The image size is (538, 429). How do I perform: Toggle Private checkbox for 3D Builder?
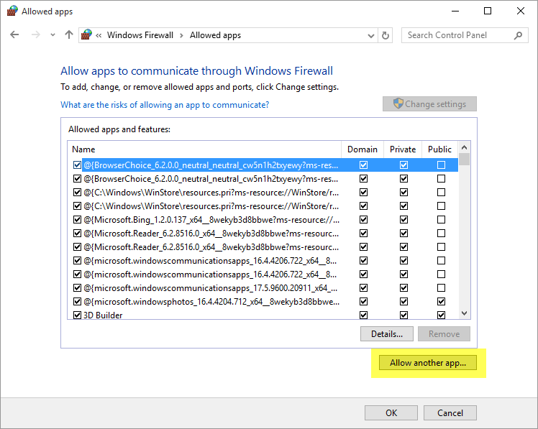(403, 315)
